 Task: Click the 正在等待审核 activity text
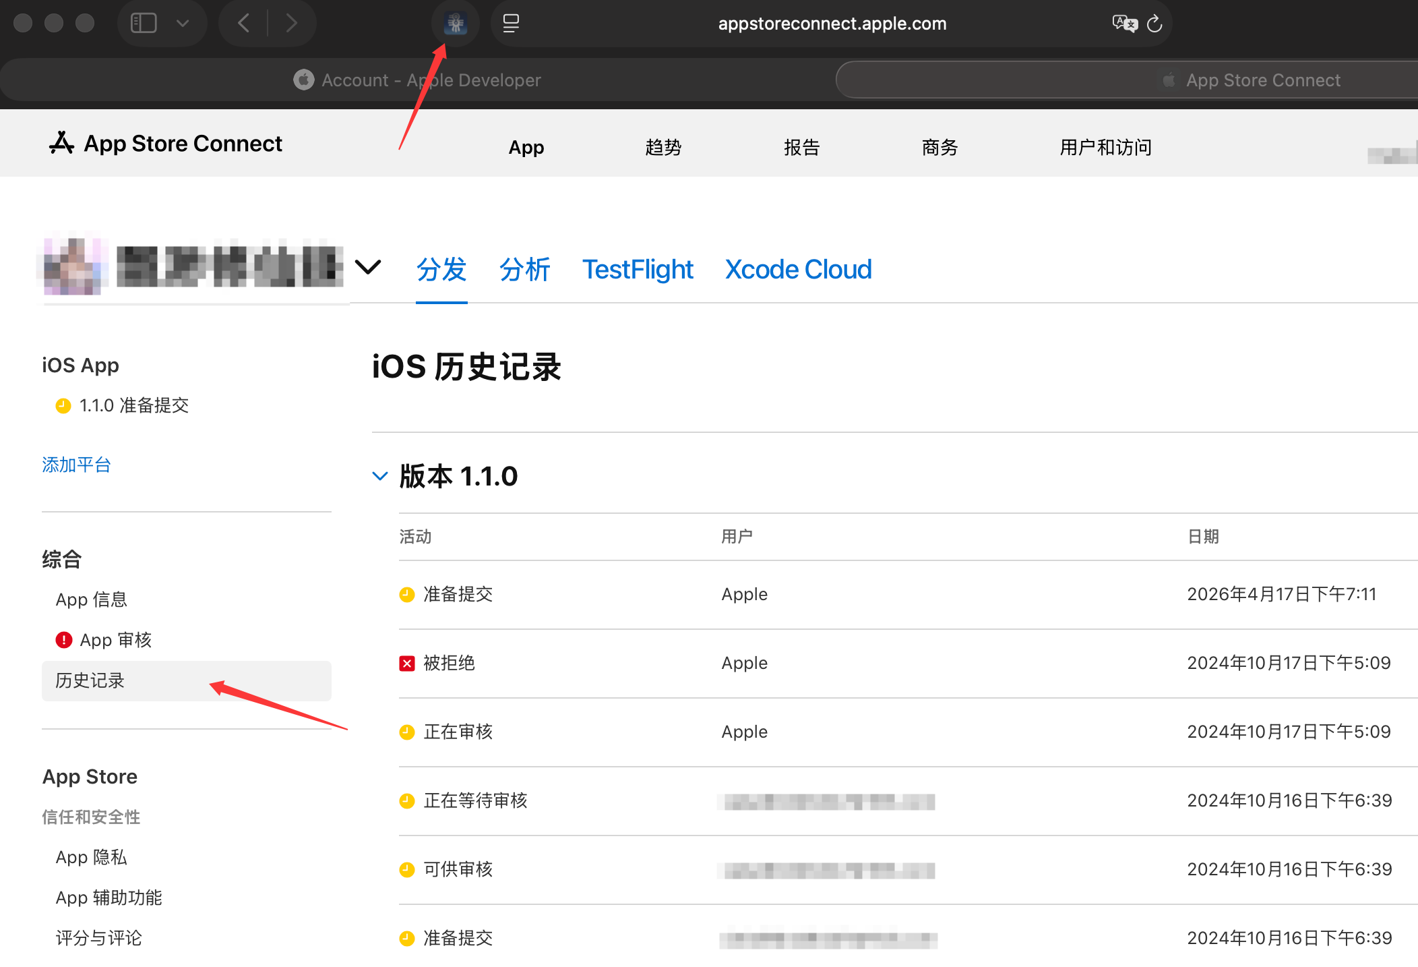point(476,800)
